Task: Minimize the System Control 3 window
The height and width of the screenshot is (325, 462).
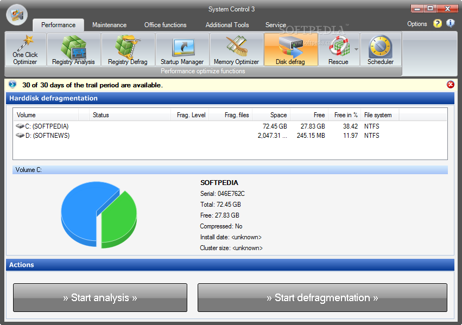Action: pos(417,9)
